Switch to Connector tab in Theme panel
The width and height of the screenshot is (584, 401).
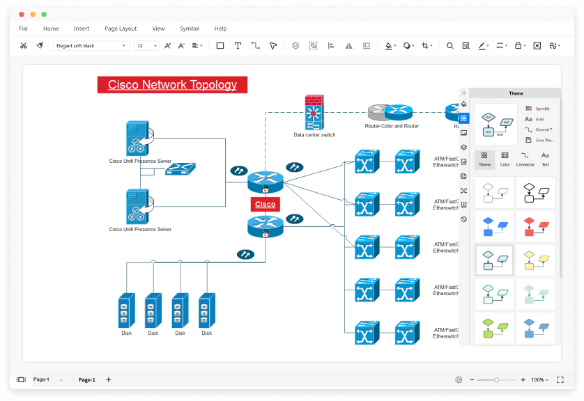(x=525, y=159)
